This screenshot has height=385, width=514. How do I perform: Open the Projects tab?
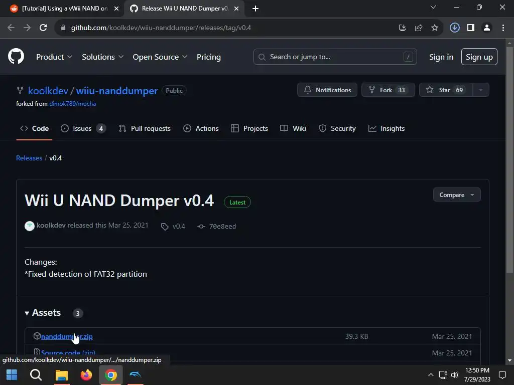point(249,128)
